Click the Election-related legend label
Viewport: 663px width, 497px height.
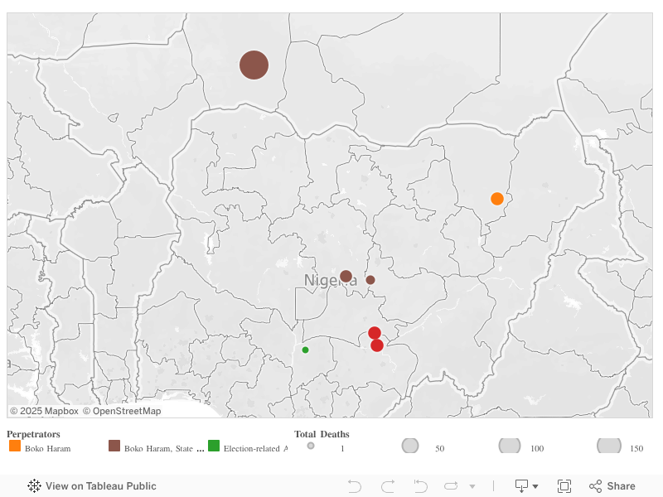256,448
